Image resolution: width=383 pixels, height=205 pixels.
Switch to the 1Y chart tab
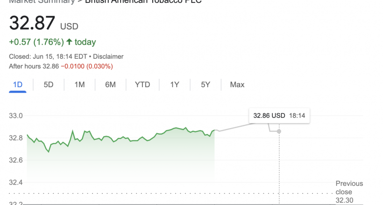pyautogui.click(x=175, y=85)
